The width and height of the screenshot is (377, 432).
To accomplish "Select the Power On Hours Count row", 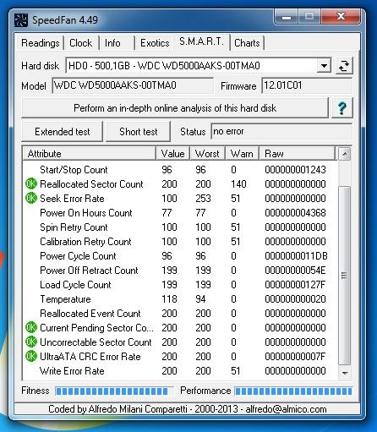I will 179,213.
